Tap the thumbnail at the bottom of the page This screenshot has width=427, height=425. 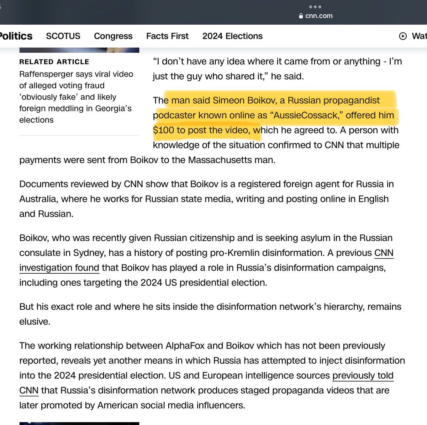click(x=79, y=423)
